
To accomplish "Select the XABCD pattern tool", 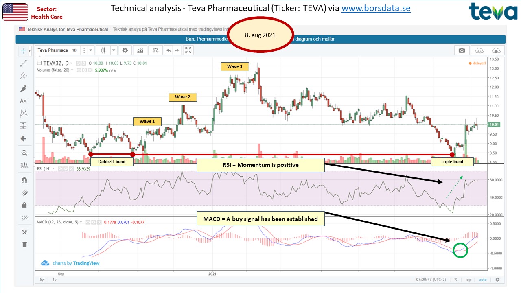I will [24, 113].
